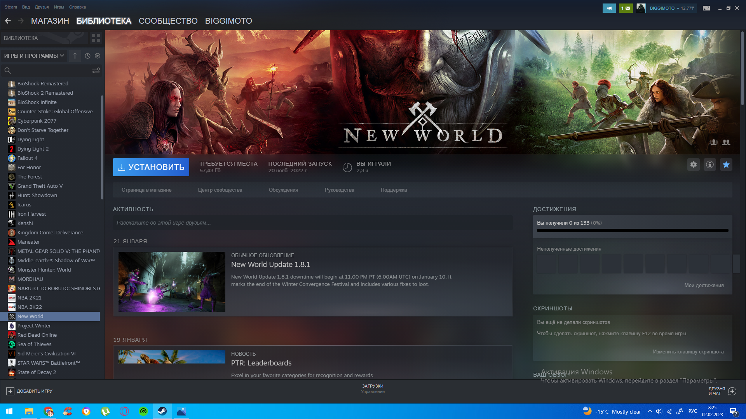This screenshot has height=419, width=746.
Task: Click friends group icon on banner
Action: click(726, 142)
